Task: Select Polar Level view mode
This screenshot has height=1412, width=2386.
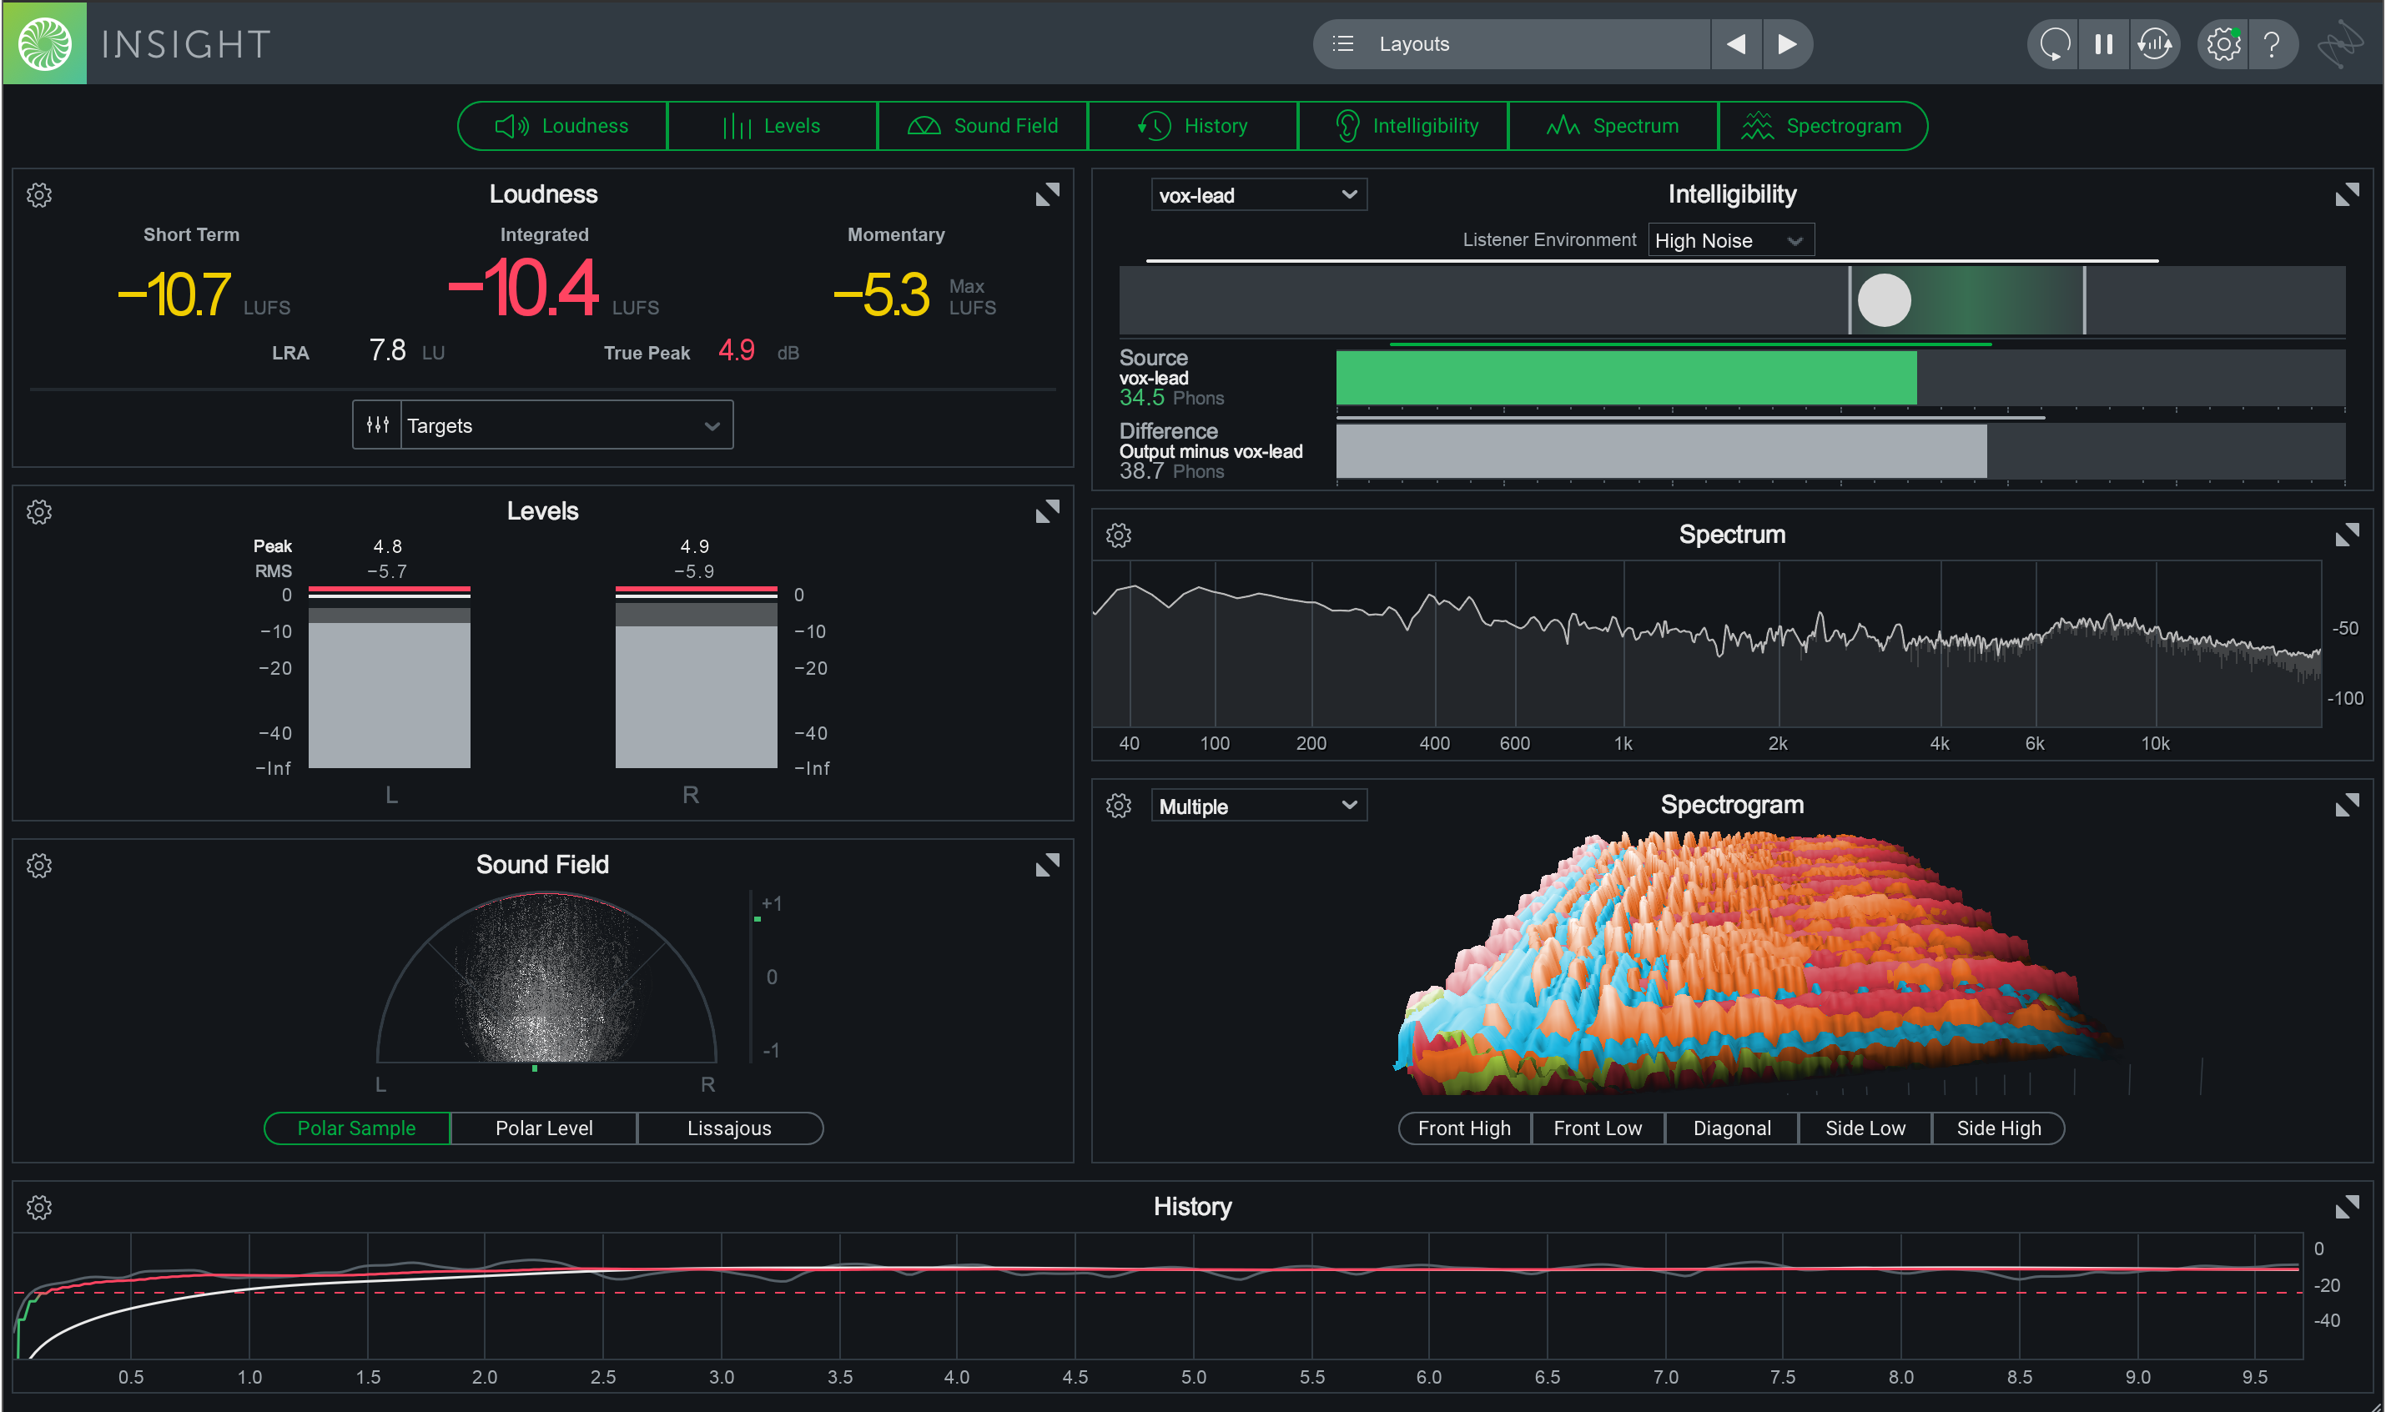Action: coord(543,1128)
